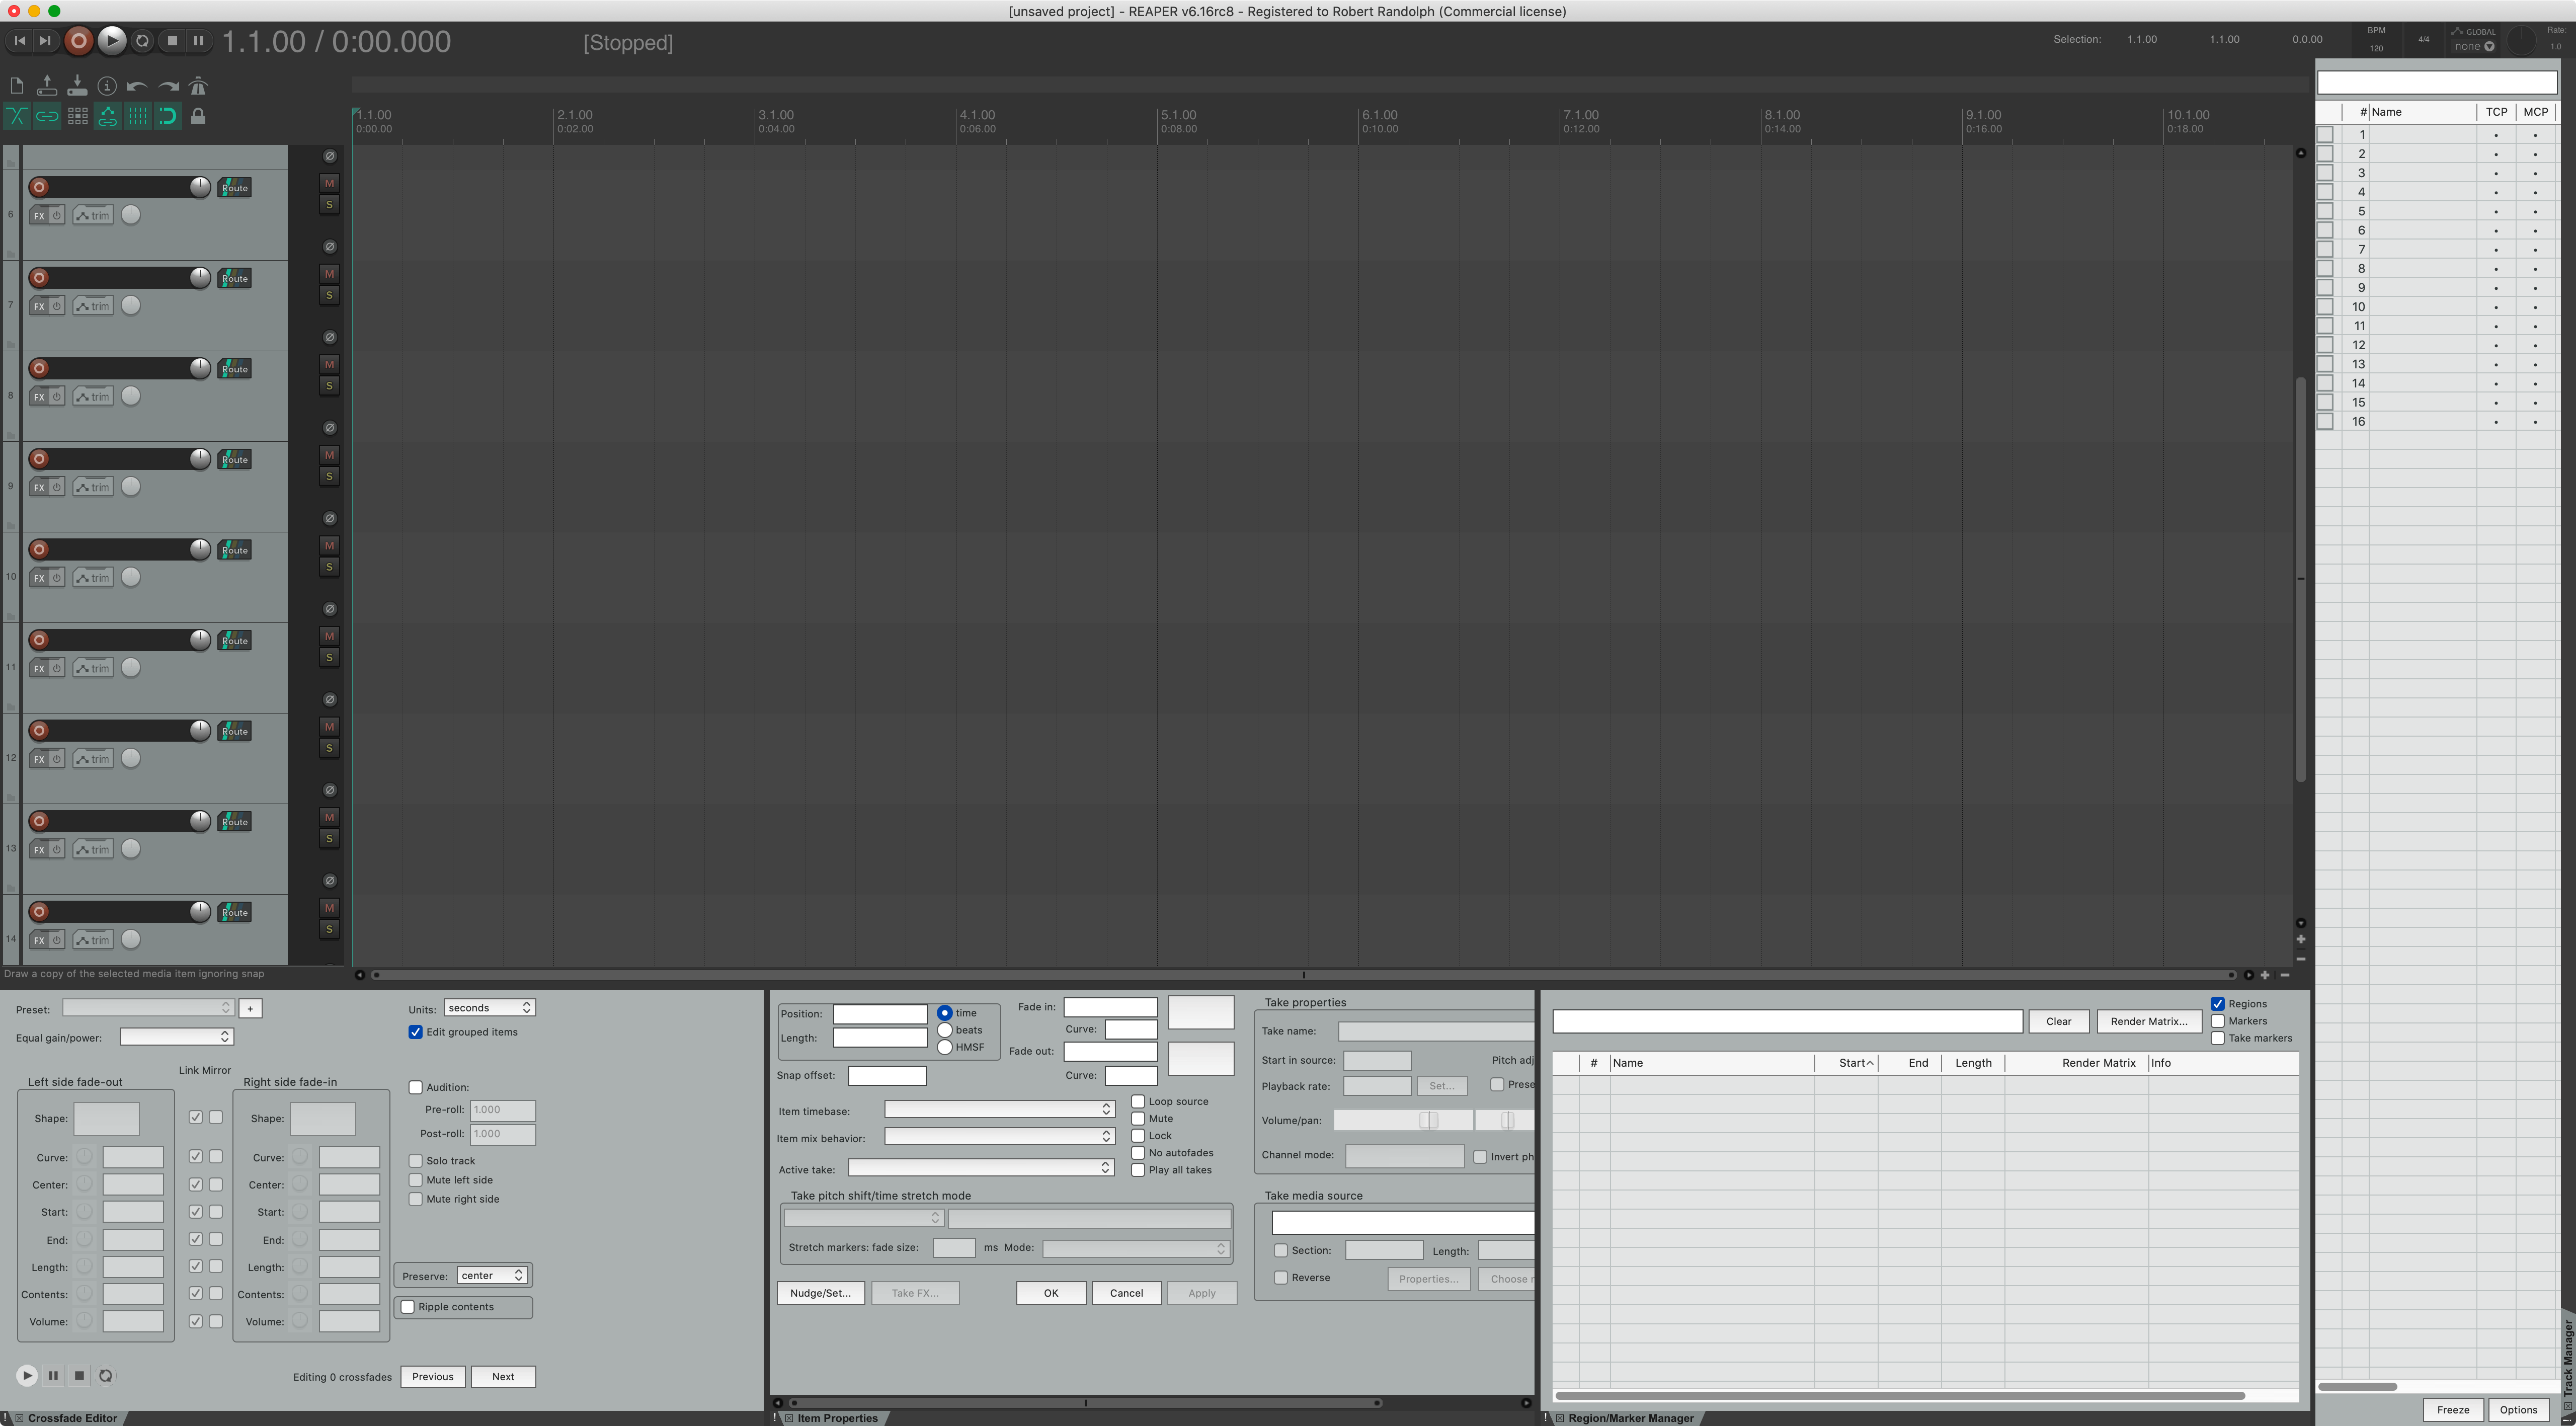Click the Render Matrix button

click(x=2148, y=1021)
